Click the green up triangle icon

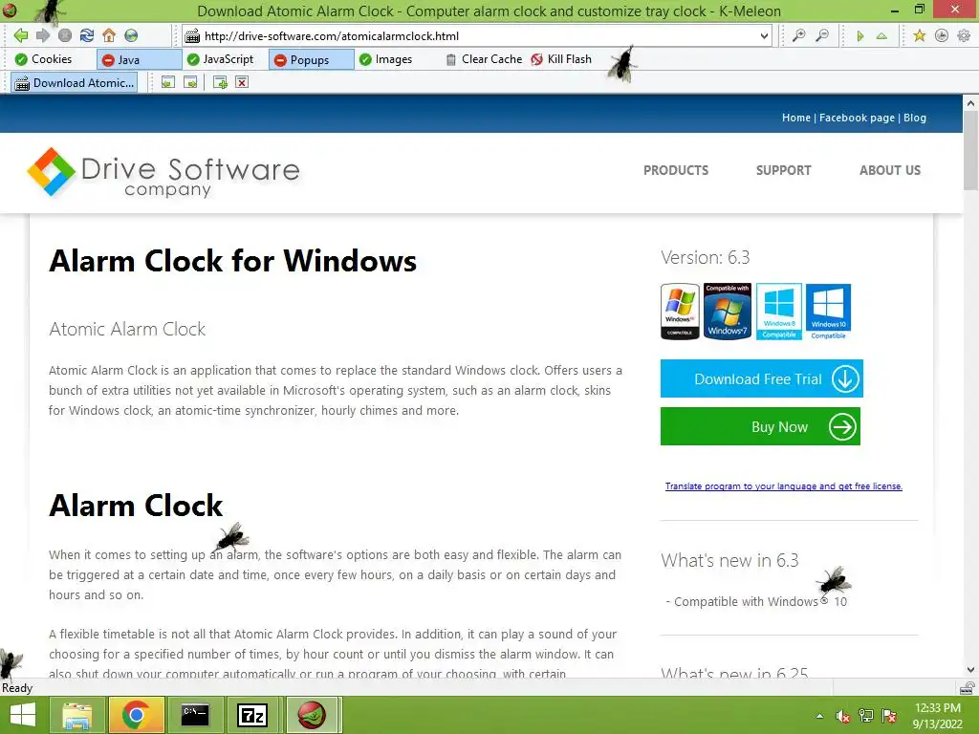click(x=881, y=36)
